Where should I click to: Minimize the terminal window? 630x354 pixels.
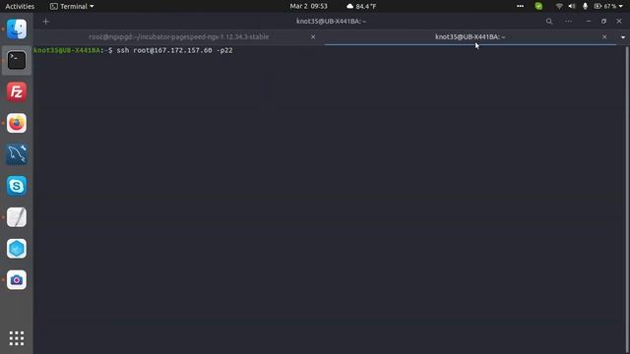pyautogui.click(x=589, y=22)
